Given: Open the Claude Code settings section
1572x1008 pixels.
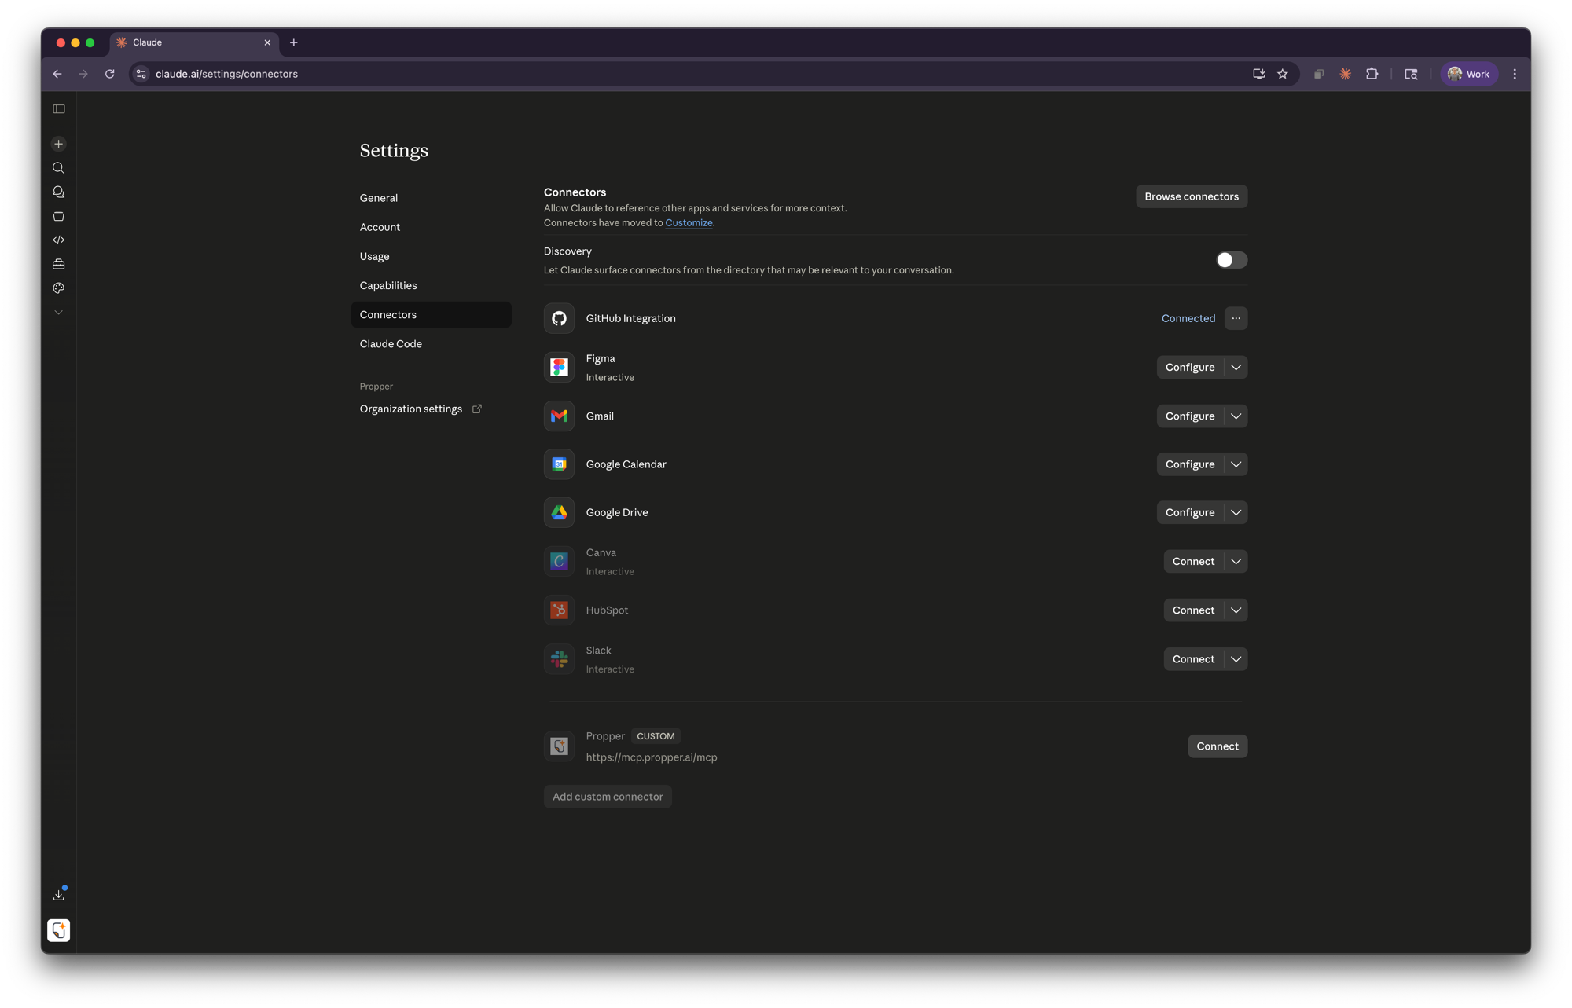Looking at the screenshot, I should pos(391,343).
